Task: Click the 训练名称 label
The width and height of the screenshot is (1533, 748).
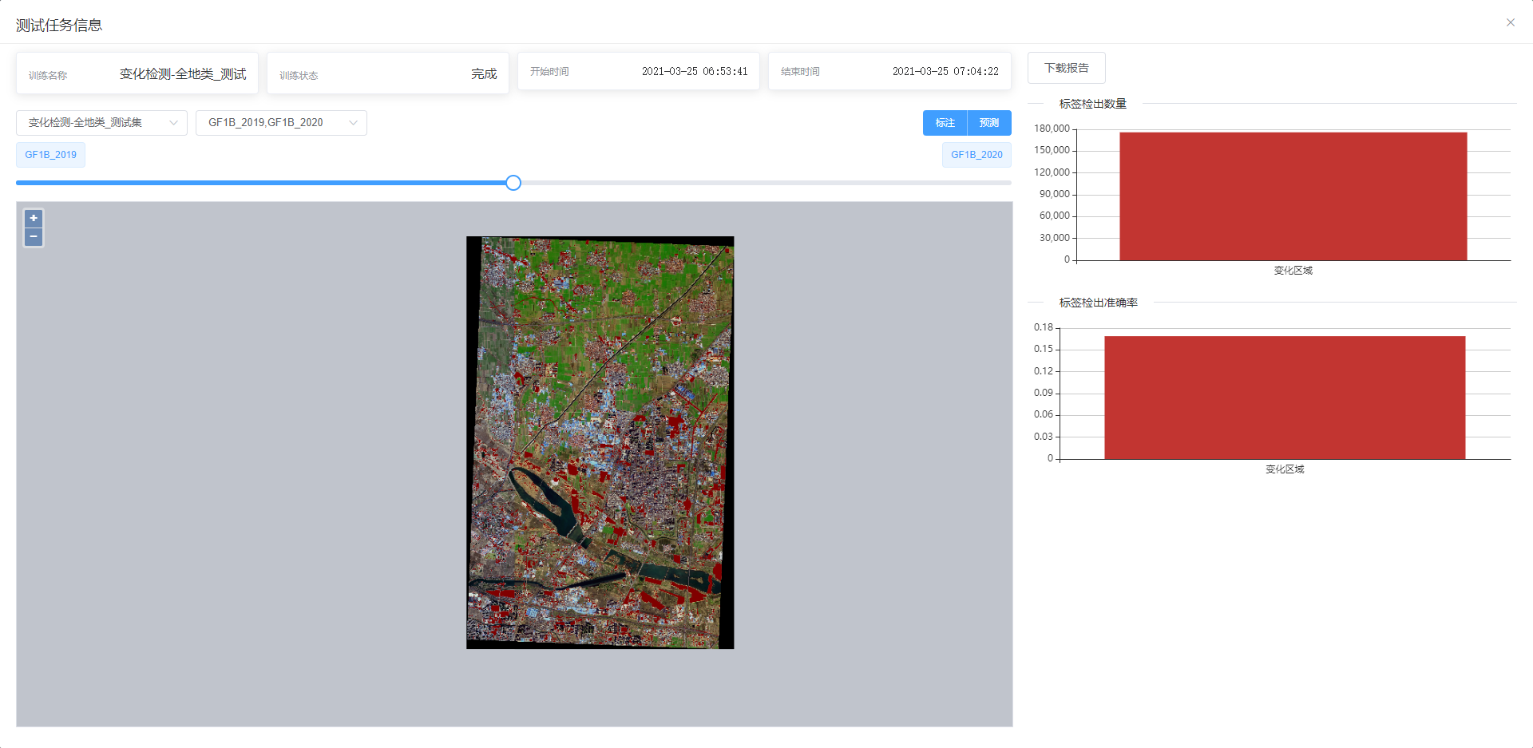Action: point(48,76)
